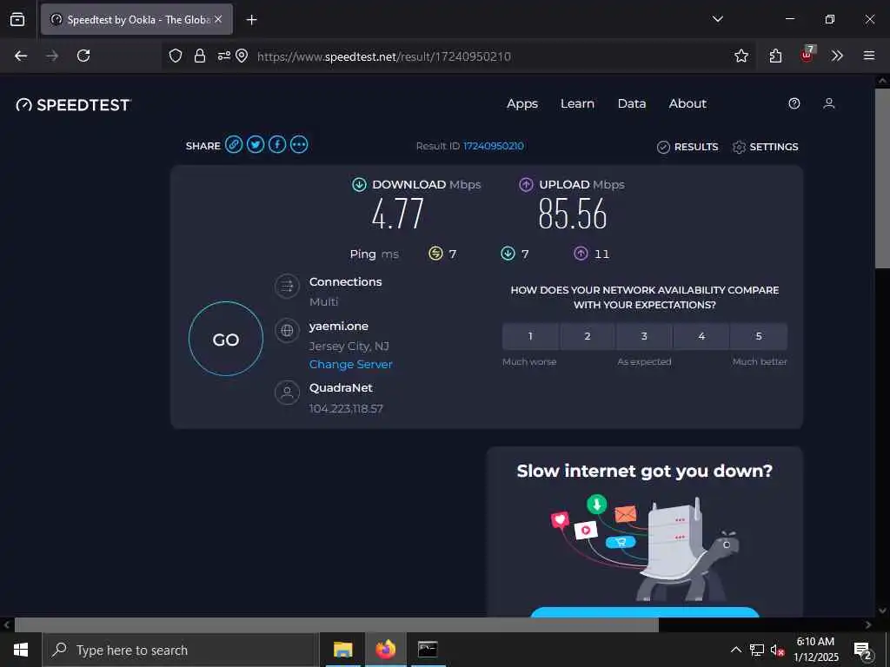The width and height of the screenshot is (890, 667).
Task: Open the notifications action center
Action: tap(863, 650)
